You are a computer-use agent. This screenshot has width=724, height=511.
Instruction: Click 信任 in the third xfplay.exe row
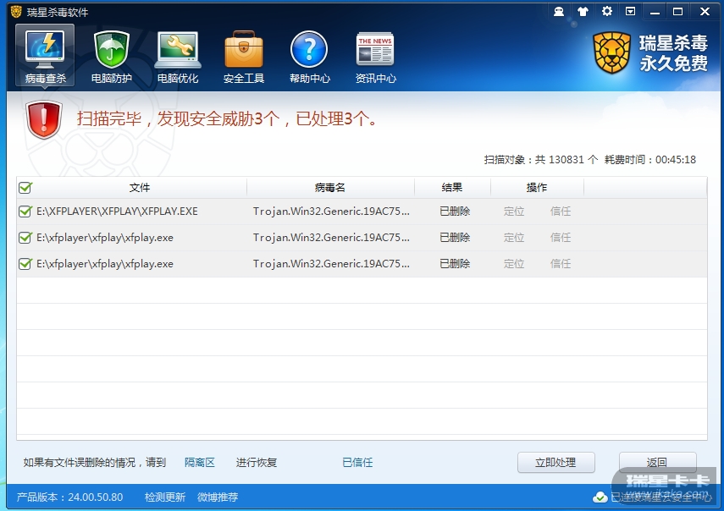tap(561, 264)
